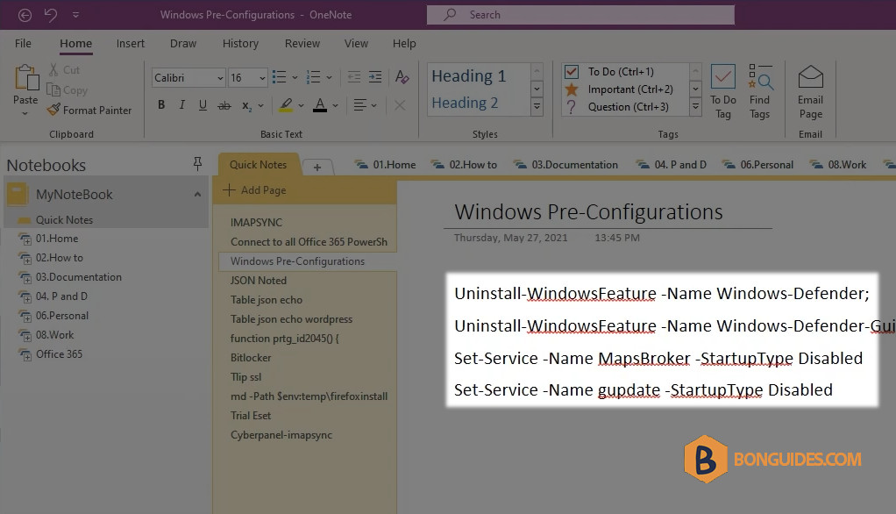The width and height of the screenshot is (896, 514).
Task: Click the Copy button
Action: coord(67,89)
